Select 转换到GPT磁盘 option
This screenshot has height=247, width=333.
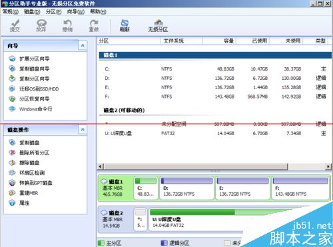click(31, 183)
